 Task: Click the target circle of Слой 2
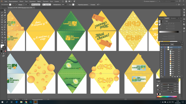(179, 47)
